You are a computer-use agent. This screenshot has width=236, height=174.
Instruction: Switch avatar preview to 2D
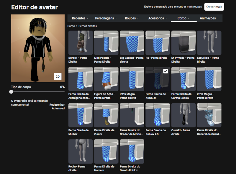(58, 76)
